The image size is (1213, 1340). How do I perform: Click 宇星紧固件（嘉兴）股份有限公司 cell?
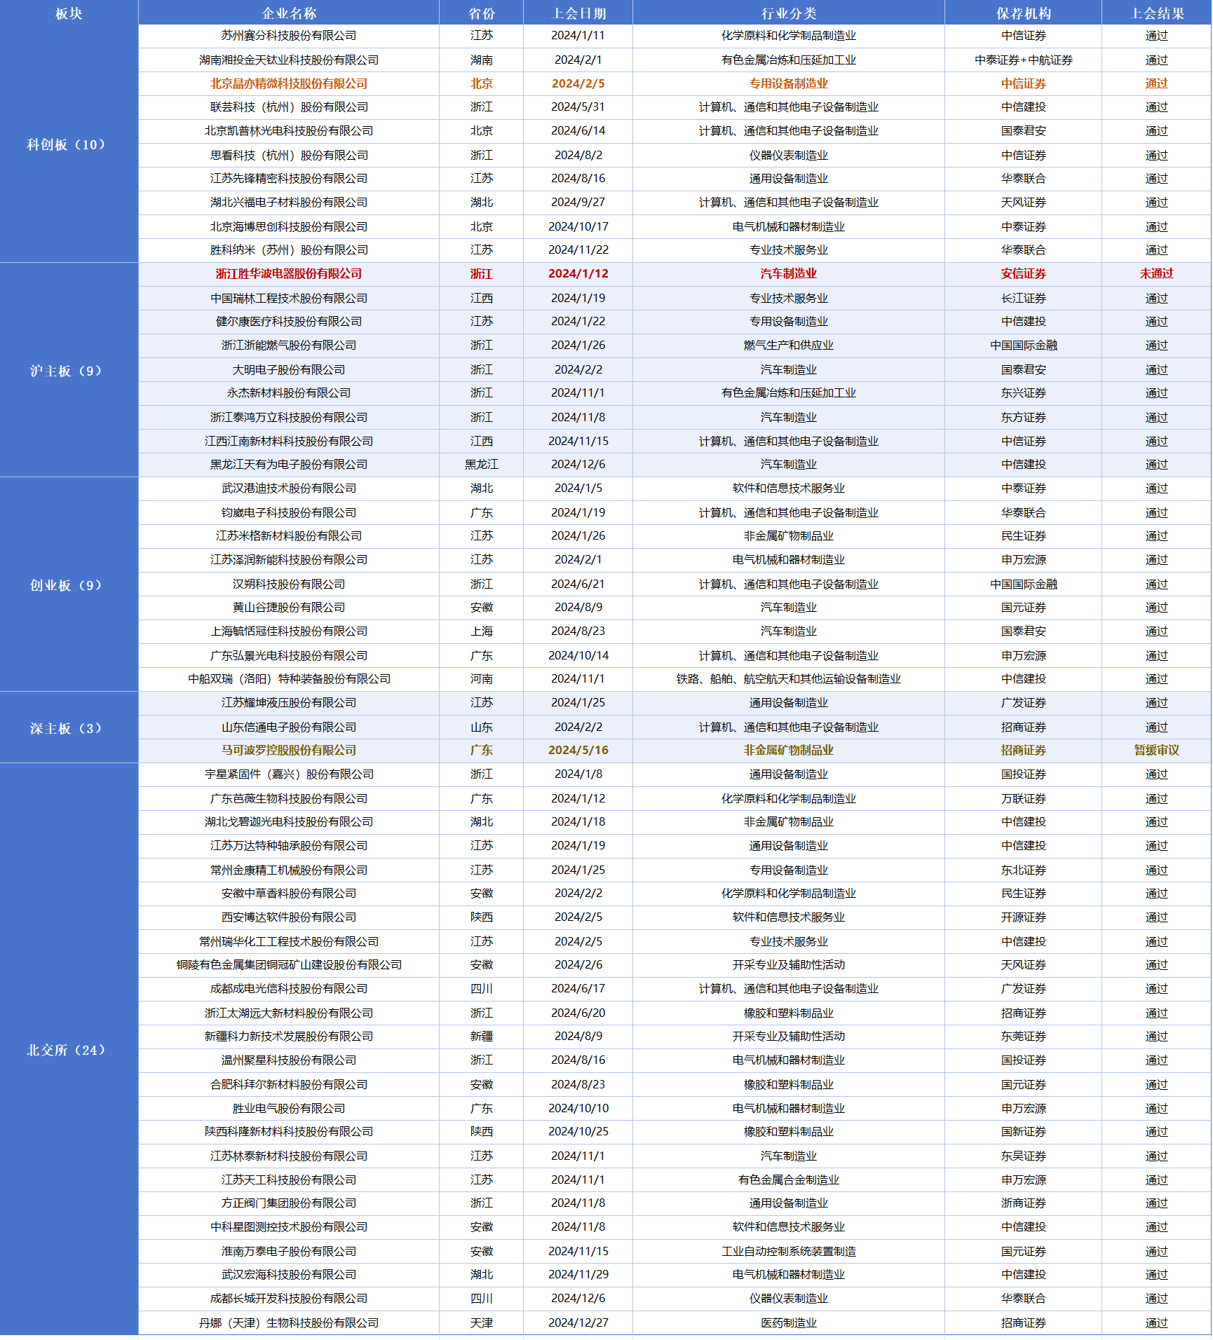(x=289, y=774)
